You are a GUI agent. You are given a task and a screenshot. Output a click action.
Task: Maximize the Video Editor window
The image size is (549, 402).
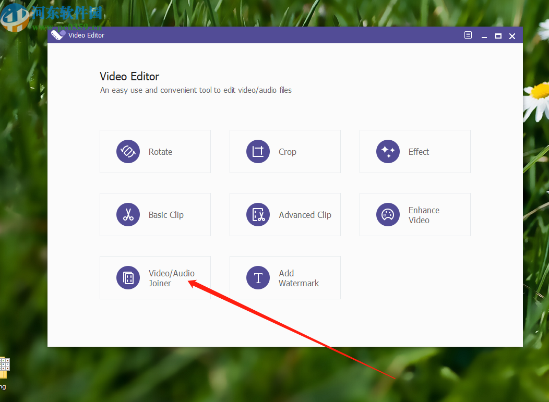[x=498, y=36]
